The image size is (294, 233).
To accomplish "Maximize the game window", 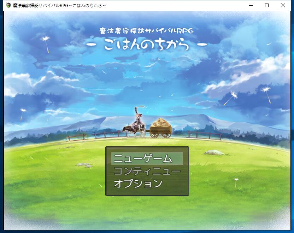I will point(267,5).
